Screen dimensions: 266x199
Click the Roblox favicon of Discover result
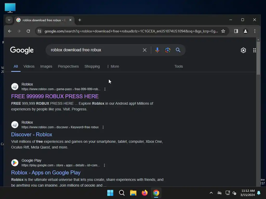pos(15,125)
